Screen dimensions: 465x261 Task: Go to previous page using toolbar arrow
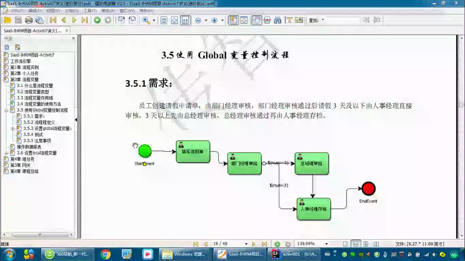point(64,20)
